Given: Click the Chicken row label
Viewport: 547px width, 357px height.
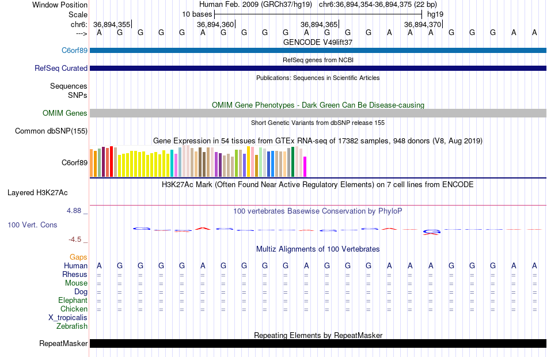Looking at the screenshot, I should (x=74, y=309).
